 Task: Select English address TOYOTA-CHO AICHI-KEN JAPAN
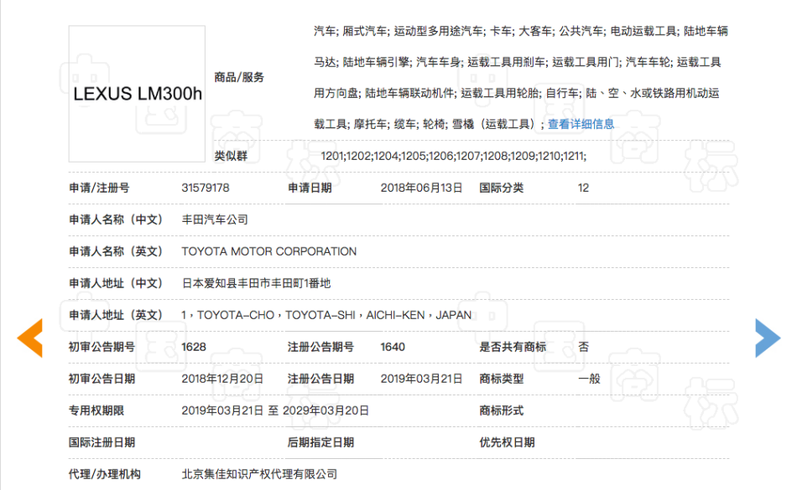[x=326, y=316]
